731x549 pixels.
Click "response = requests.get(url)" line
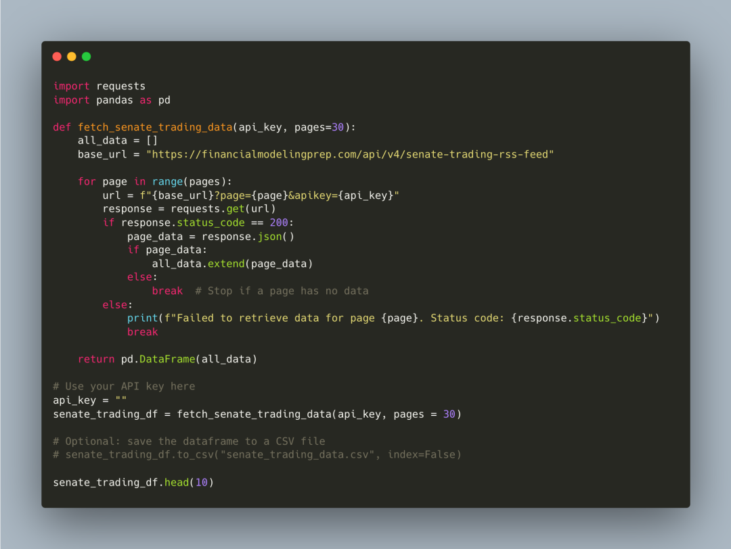click(190, 209)
